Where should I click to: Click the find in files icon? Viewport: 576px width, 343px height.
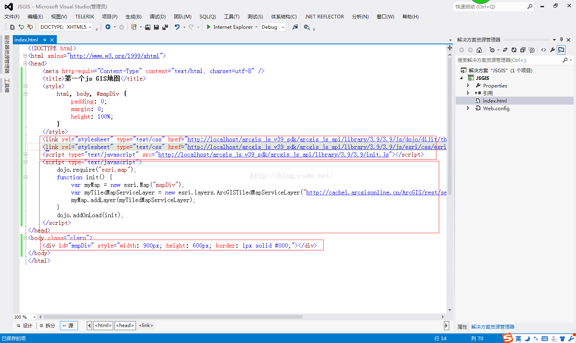(307, 27)
